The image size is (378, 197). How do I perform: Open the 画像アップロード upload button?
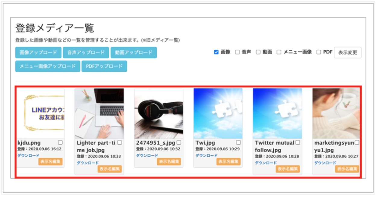(38, 52)
